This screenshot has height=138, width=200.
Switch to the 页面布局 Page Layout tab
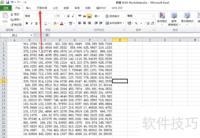point(42,8)
